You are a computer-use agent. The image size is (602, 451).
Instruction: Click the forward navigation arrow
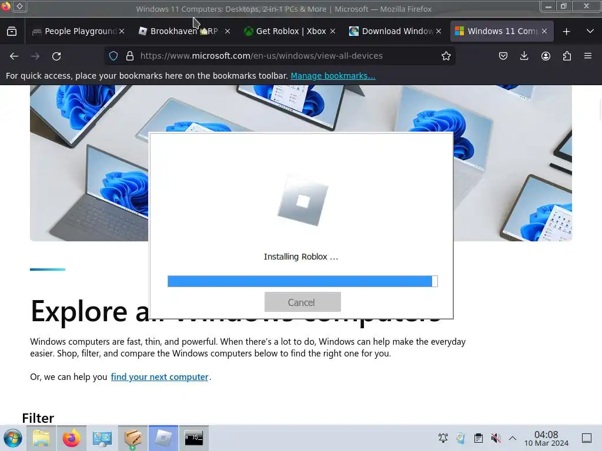click(35, 56)
